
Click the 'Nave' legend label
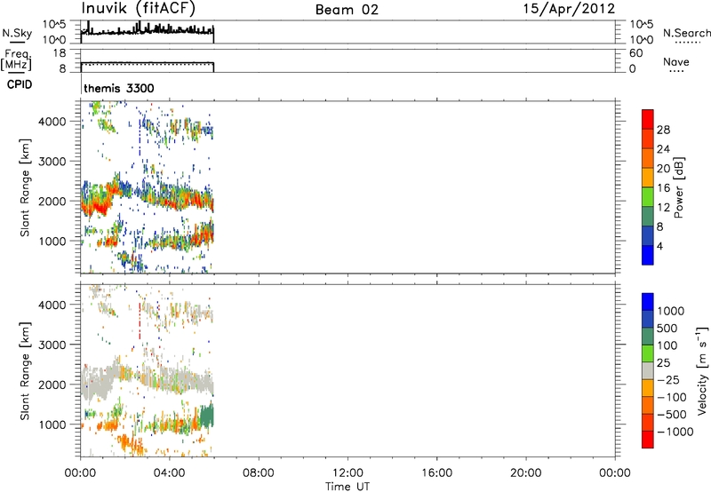tap(676, 61)
